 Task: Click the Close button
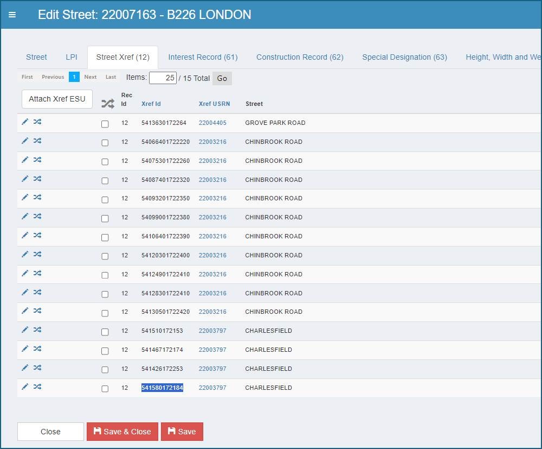coord(50,432)
